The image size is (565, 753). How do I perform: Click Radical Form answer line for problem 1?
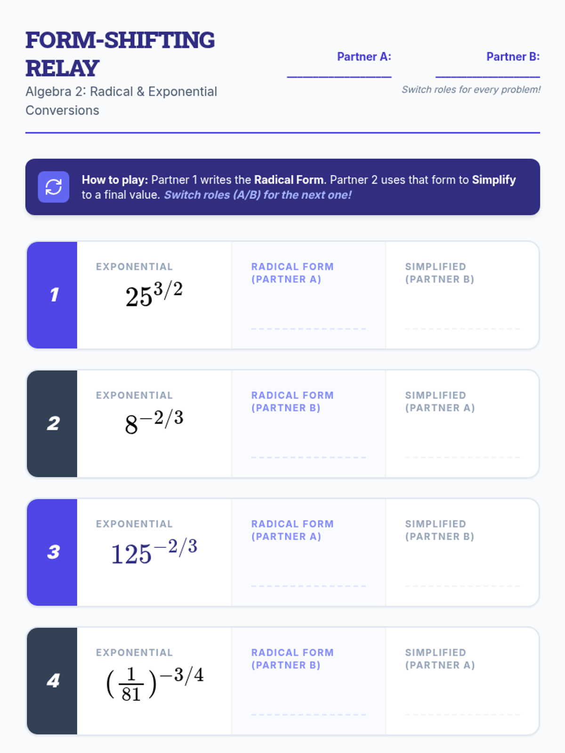[x=309, y=328]
